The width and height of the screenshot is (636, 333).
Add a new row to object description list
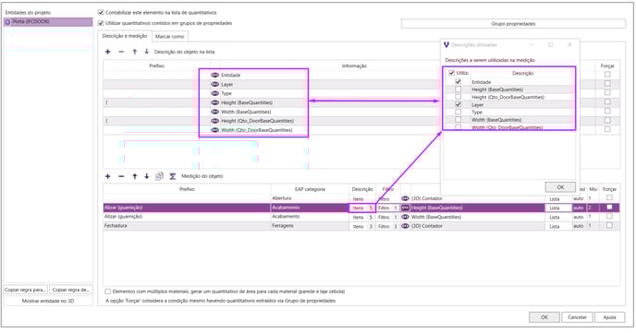[x=108, y=52]
